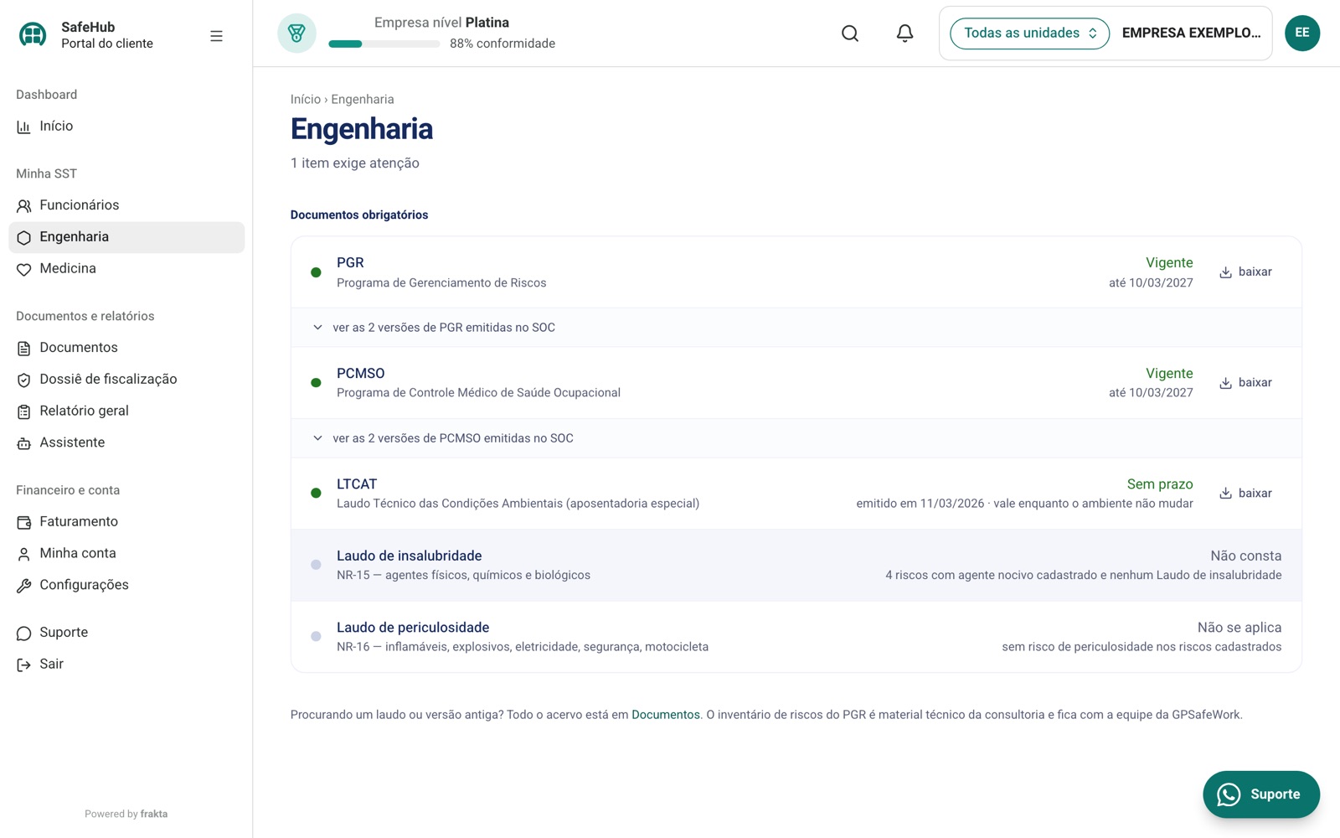
Task: Click PCMSO document title
Action: (x=361, y=374)
